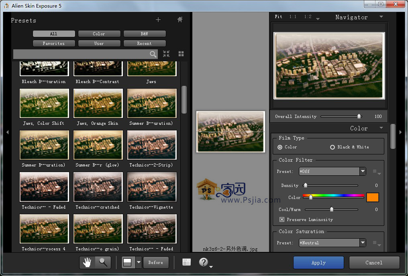Show Recent presets

145,43
